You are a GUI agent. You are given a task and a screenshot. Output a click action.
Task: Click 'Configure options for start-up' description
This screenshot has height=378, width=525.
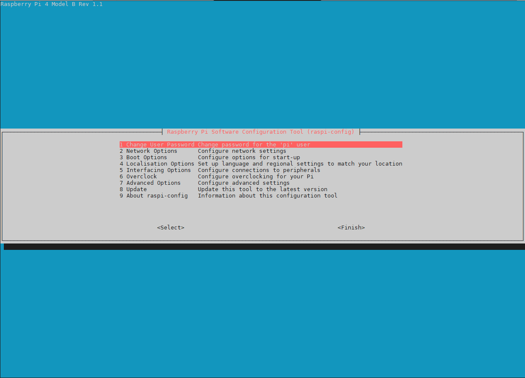pyautogui.click(x=249, y=157)
